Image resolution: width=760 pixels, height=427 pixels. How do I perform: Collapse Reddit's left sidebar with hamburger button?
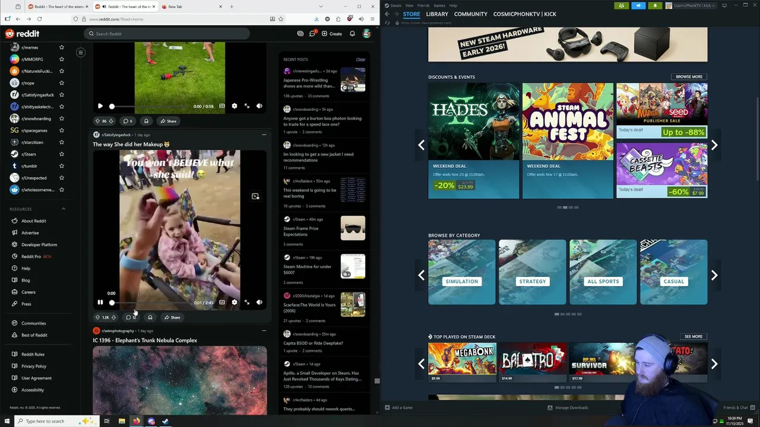(81, 52)
